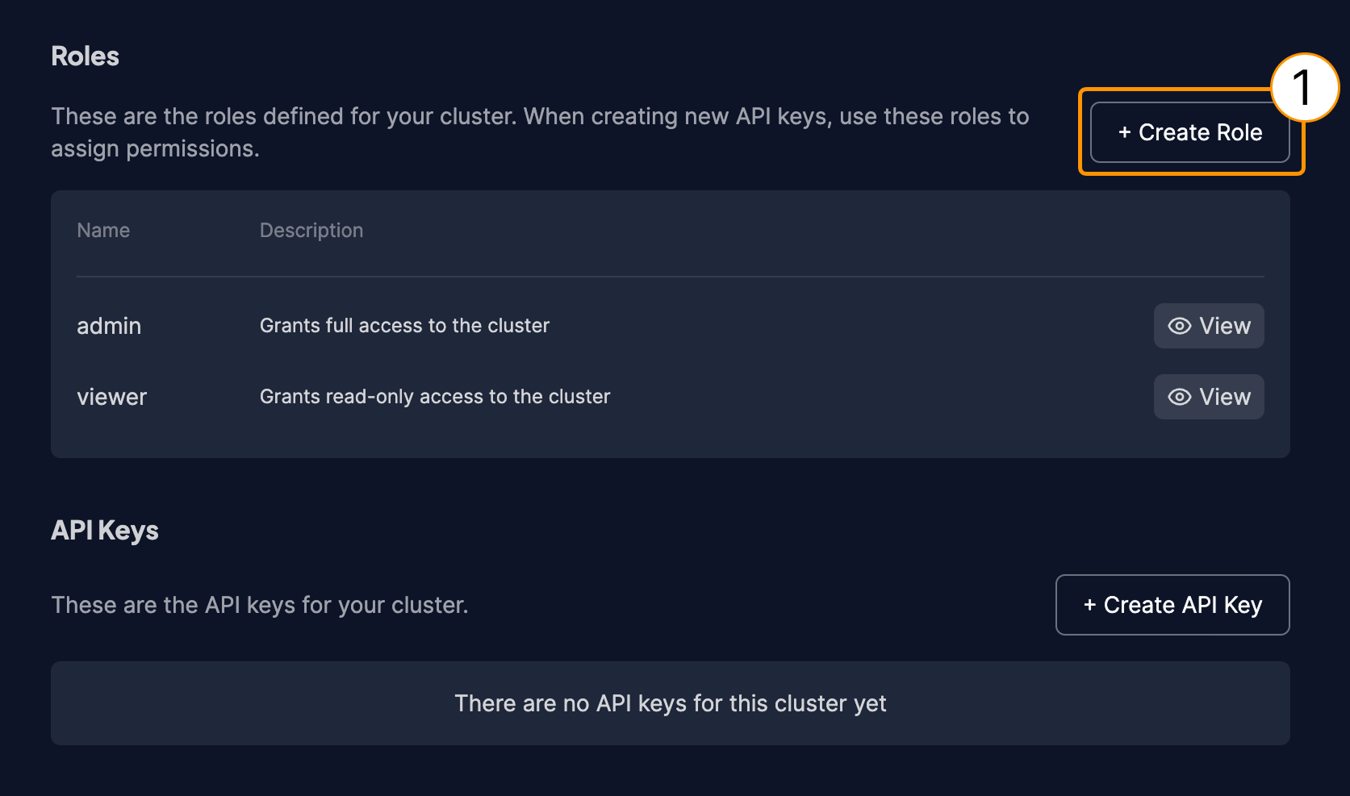Select the admin role name
Image resolution: width=1350 pixels, height=796 pixels.
coord(109,326)
